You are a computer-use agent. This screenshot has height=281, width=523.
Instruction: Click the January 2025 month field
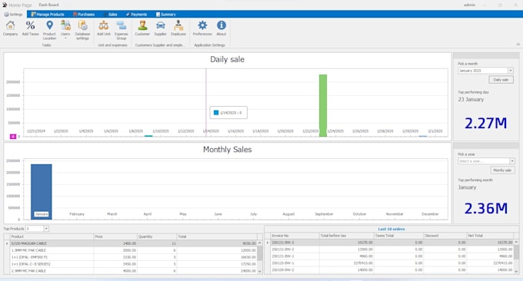click(x=483, y=71)
